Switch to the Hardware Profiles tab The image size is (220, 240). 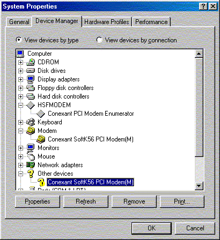(107, 22)
